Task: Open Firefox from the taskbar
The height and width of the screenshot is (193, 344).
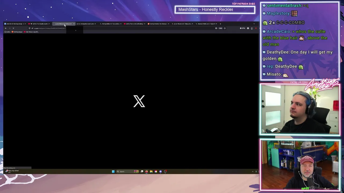Action: pyautogui.click(x=146, y=172)
